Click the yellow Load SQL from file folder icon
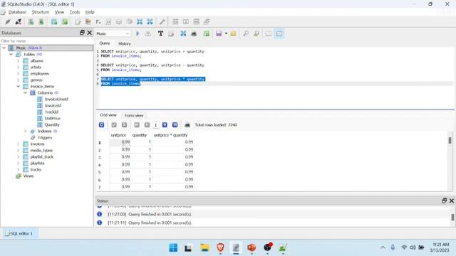Viewport: 456px width, 256px height. [x=233, y=33]
